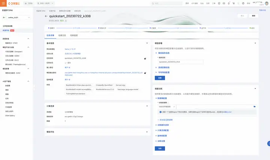Collapse the 增量训练 panel
The width and height of the screenshot is (270, 160).
255,88
